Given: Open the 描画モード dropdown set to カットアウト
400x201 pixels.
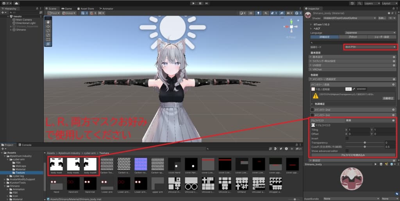Looking at the screenshot, I should pos(370,47).
